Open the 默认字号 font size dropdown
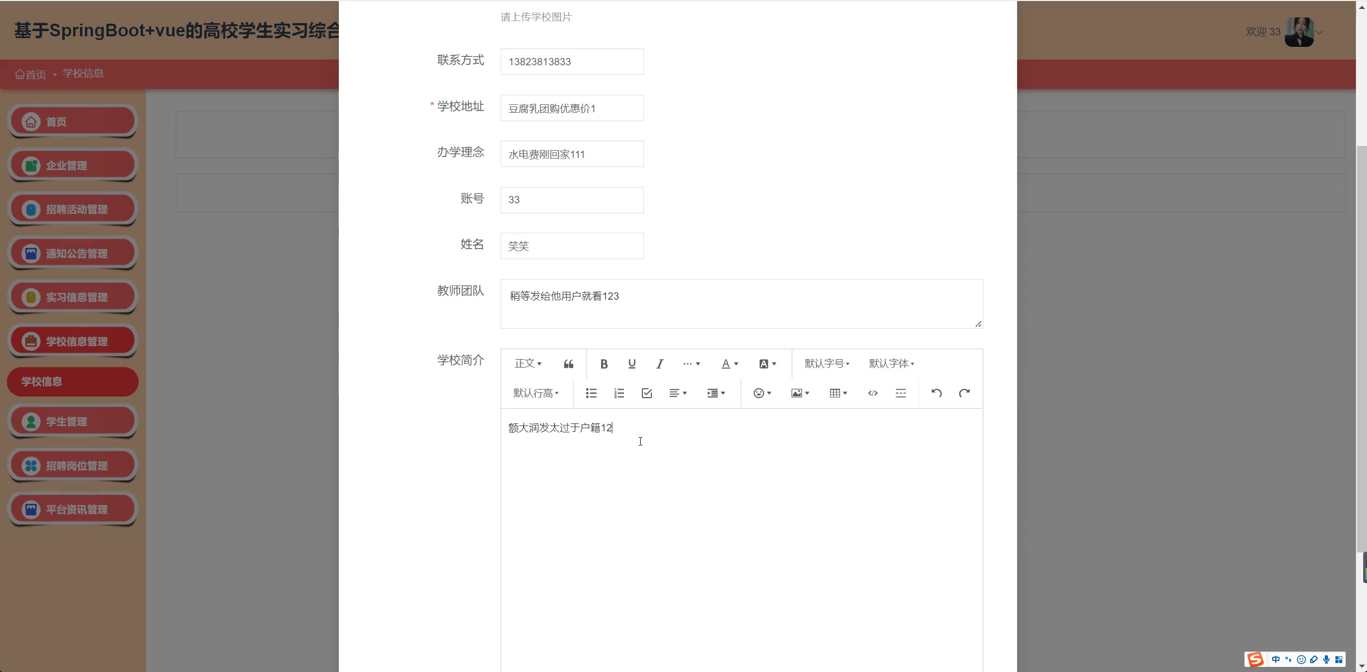The height and width of the screenshot is (672, 1367). (827, 364)
